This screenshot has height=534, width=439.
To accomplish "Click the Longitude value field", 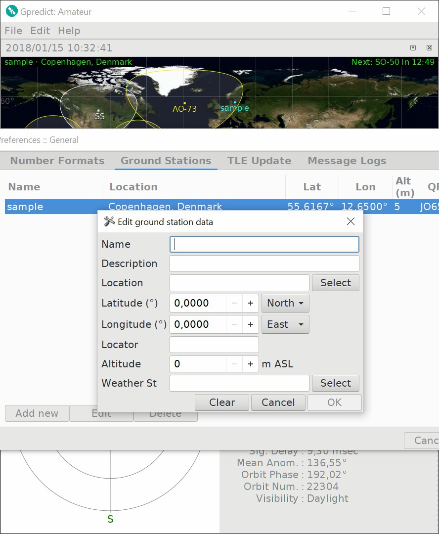I will pos(198,324).
